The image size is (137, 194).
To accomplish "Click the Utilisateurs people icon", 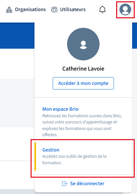I will 54,10.
